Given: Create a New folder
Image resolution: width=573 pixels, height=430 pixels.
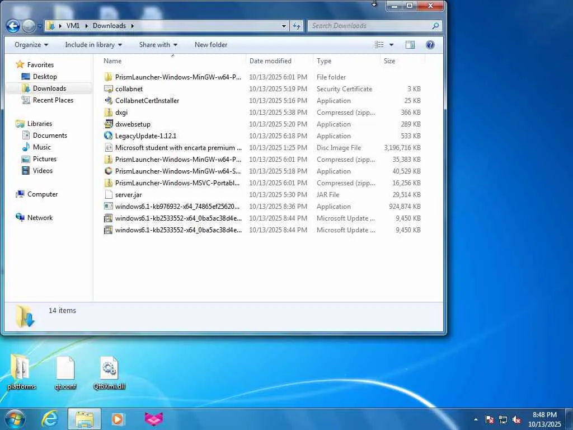Looking at the screenshot, I should 211,45.
